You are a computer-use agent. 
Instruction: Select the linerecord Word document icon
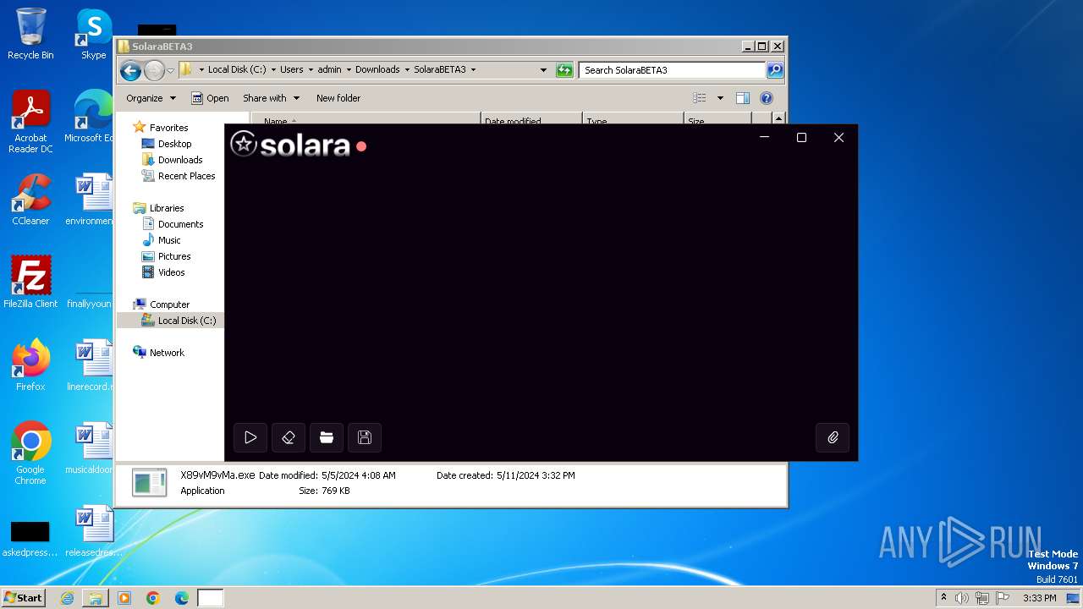(90, 365)
